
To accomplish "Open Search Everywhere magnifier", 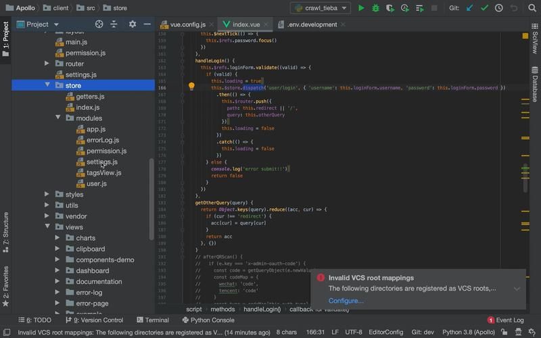I will click(x=532, y=8).
